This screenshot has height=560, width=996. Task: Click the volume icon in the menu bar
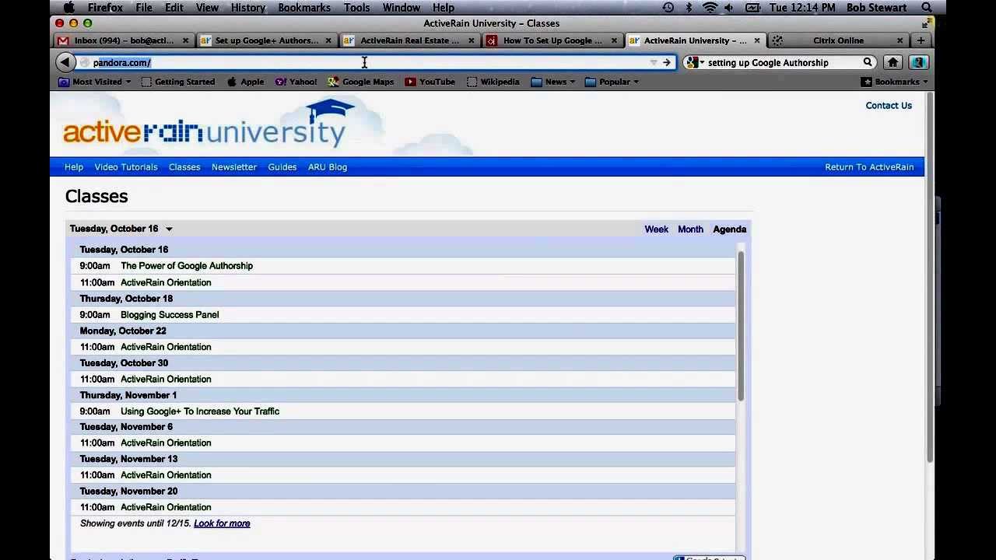pyautogui.click(x=731, y=8)
